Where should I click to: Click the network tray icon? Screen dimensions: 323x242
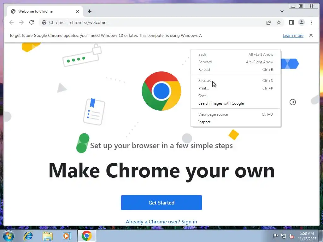[284, 236]
